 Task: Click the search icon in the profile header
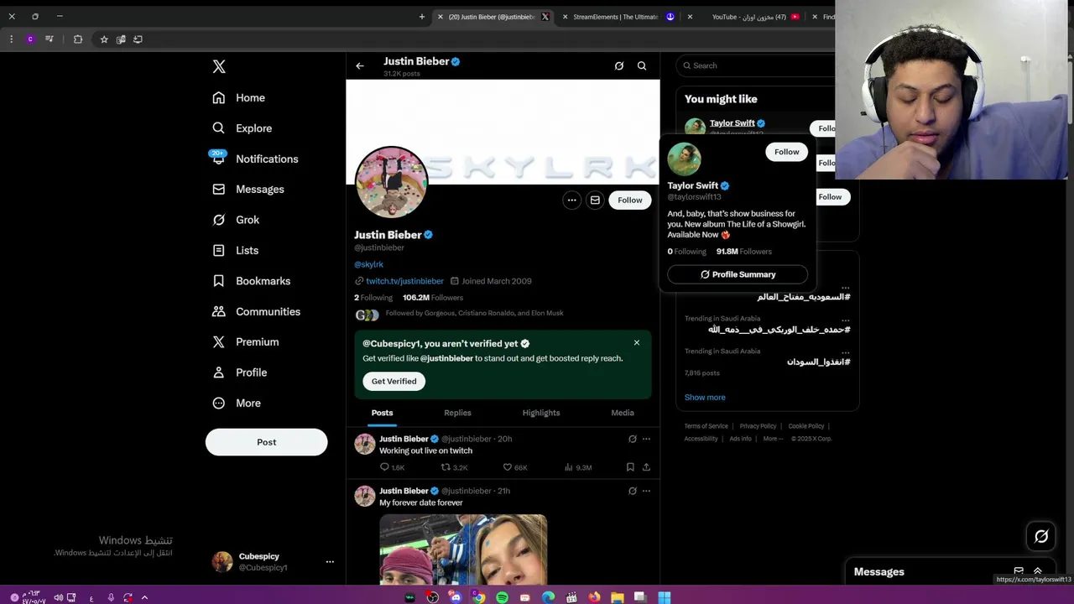click(x=642, y=65)
